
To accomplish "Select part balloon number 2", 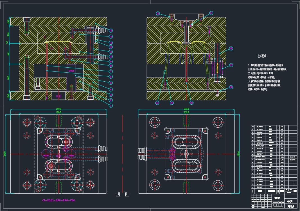I will 110,100.
